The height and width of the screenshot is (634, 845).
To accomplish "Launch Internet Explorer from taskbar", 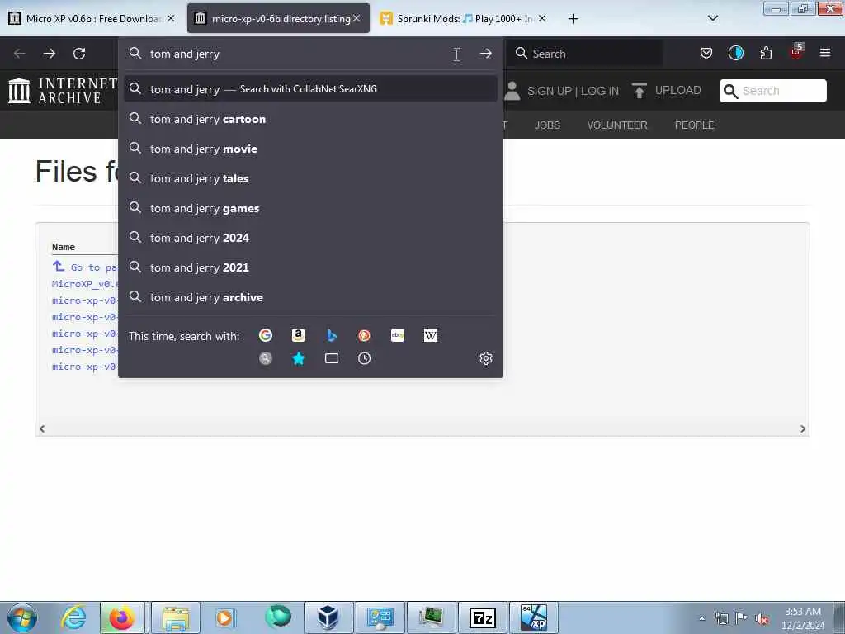I will [73, 617].
